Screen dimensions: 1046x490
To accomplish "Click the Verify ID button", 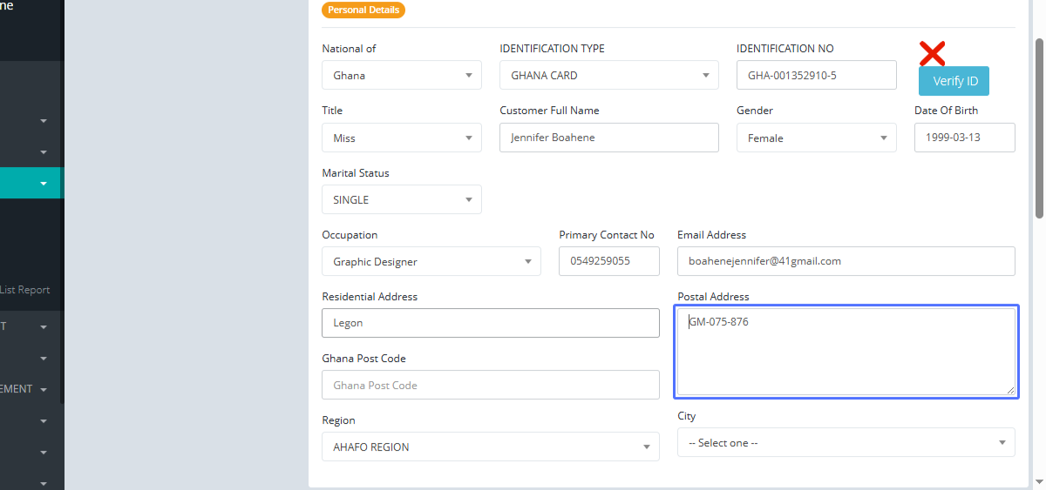I will coord(954,81).
